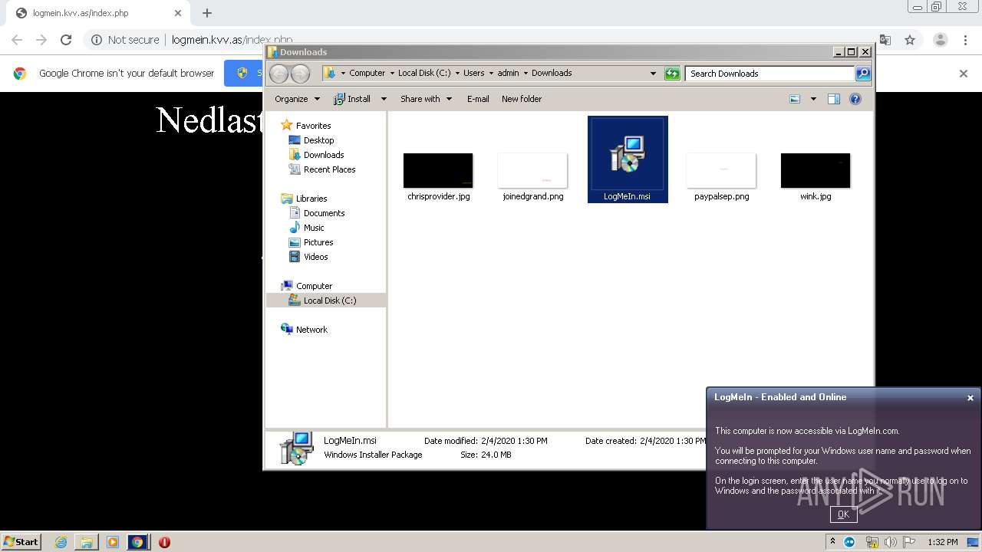Image resolution: width=982 pixels, height=552 pixels.
Task: Open the Share with menu
Action: pos(426,99)
